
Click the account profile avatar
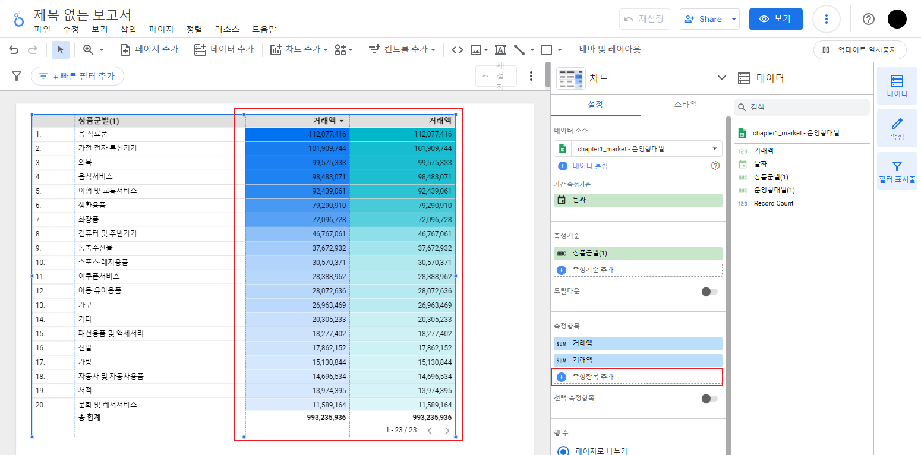(x=897, y=19)
